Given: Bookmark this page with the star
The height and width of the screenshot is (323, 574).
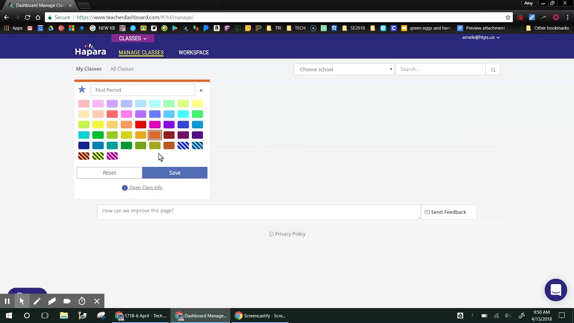Looking at the screenshot, I should pos(508,17).
